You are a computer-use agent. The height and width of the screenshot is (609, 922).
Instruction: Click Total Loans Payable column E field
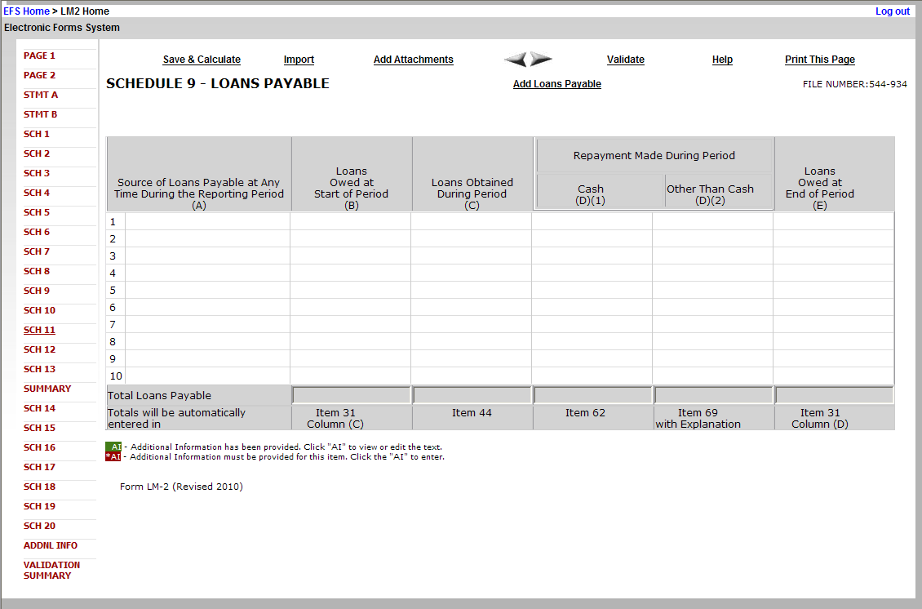pyautogui.click(x=835, y=395)
